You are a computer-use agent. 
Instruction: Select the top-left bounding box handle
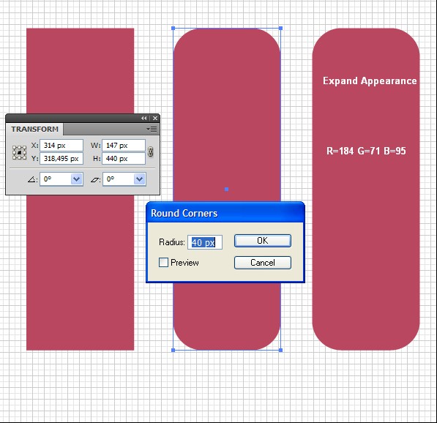point(173,29)
